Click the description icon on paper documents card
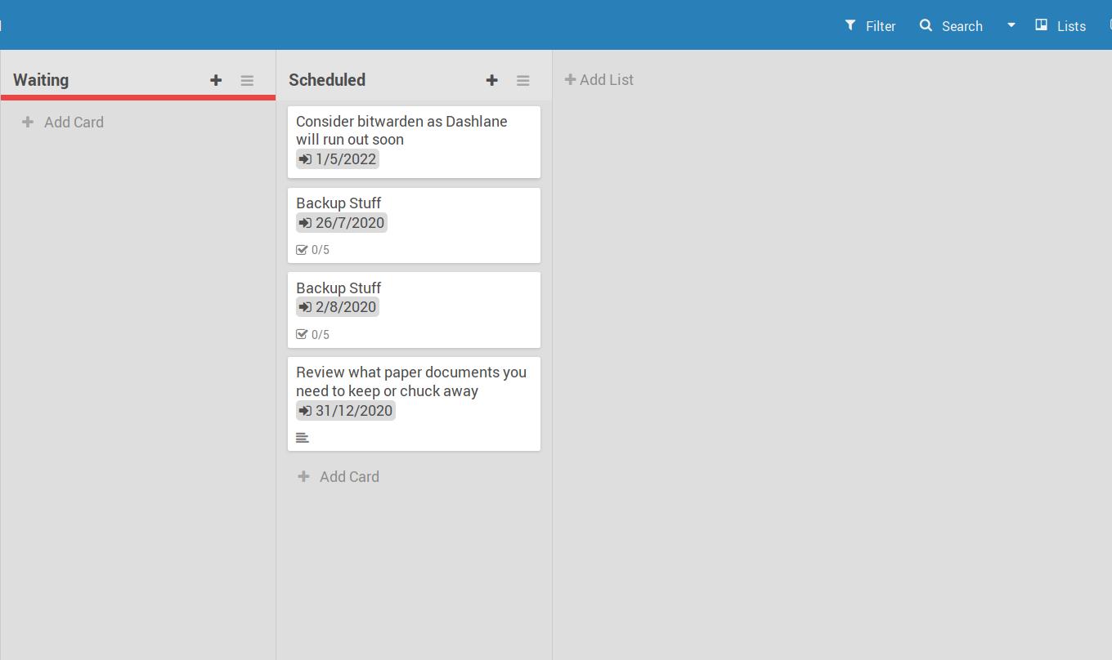This screenshot has height=660, width=1112. tap(303, 438)
